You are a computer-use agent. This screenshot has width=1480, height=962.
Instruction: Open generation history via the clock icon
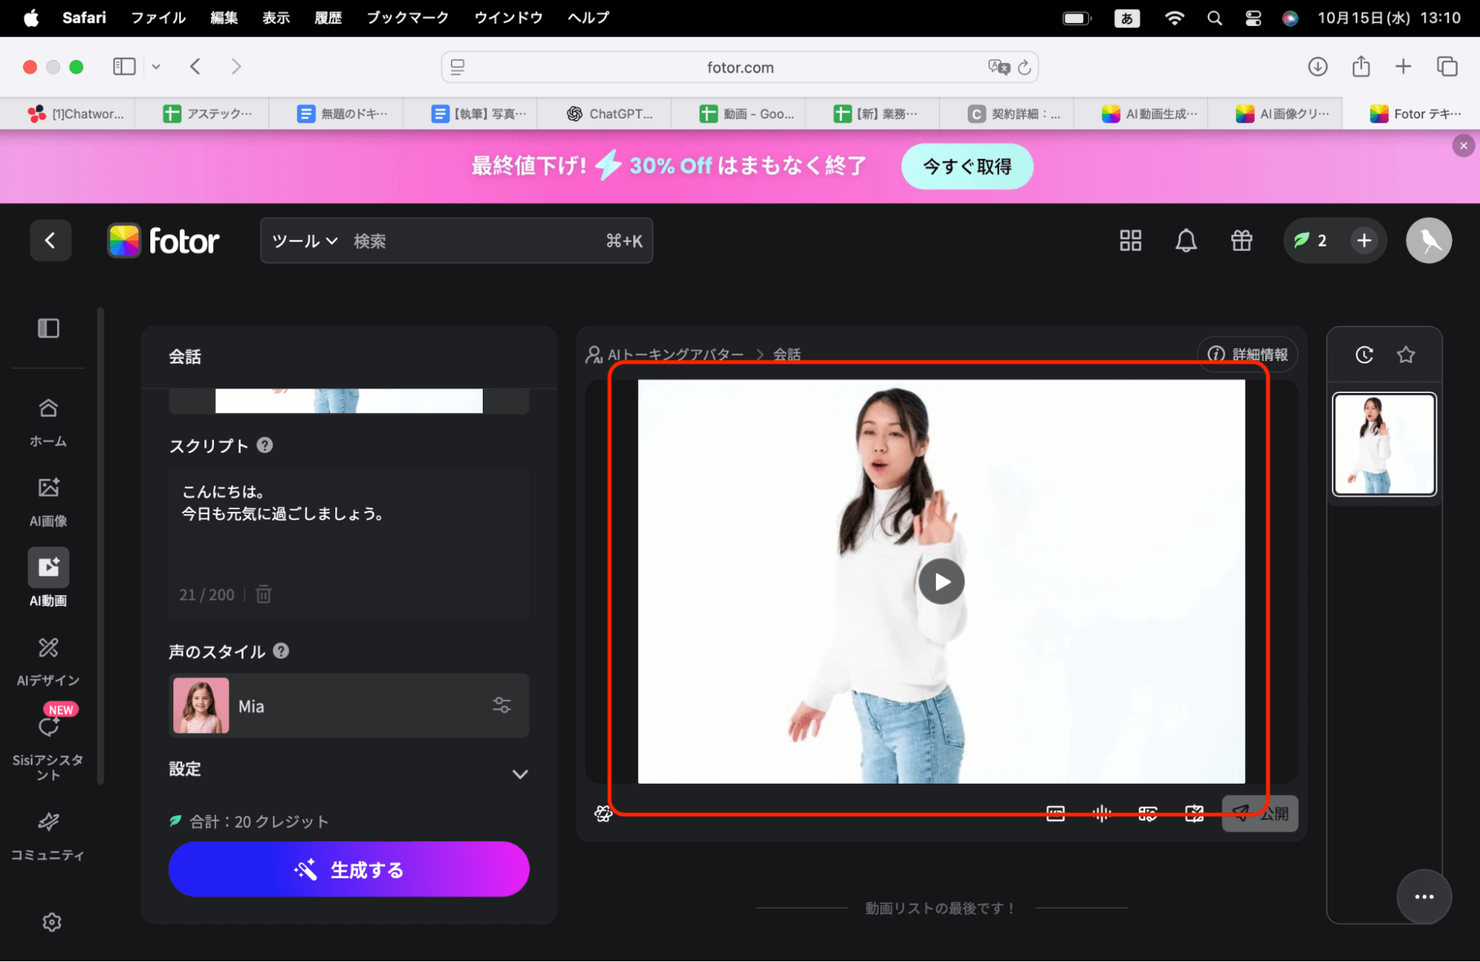(1365, 354)
